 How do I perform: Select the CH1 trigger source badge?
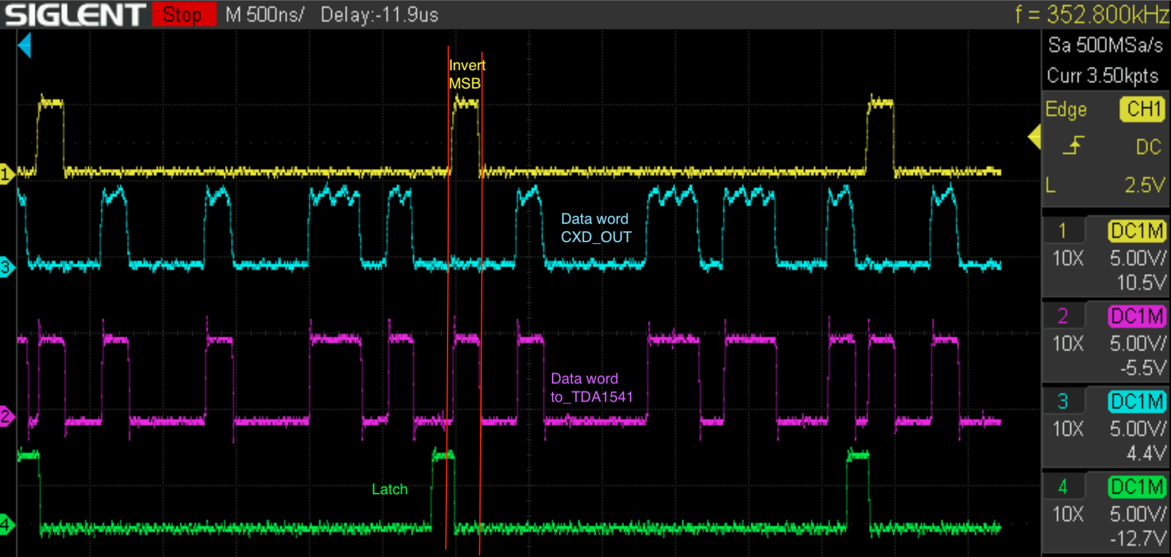(1142, 109)
